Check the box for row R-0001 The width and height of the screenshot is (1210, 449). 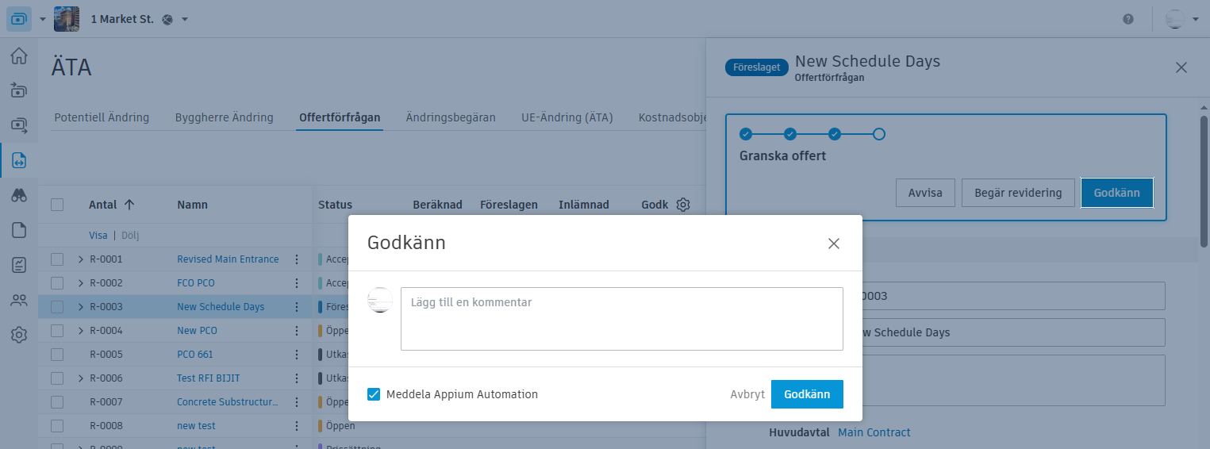[x=57, y=259]
